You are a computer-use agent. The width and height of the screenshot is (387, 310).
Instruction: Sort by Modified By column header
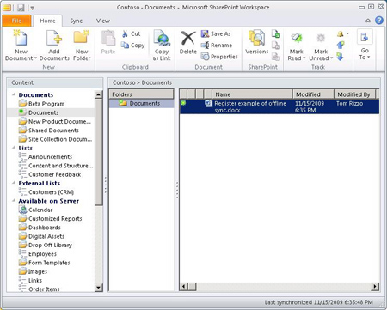coord(355,94)
